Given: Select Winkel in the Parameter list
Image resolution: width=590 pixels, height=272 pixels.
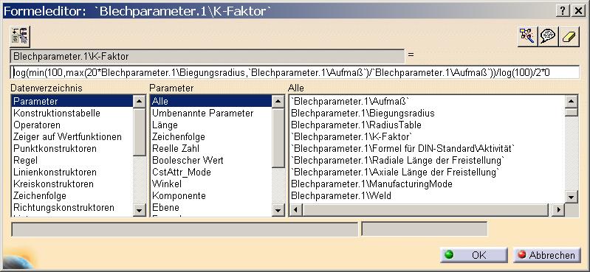Looking at the screenshot, I should [x=210, y=184].
